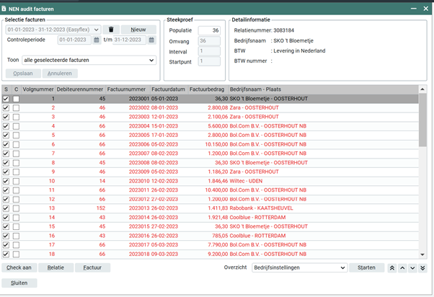Expand the Overzicht Bedrijfsinstellingen dropdown
This screenshot has height=297, width=434.
[x=342, y=267]
